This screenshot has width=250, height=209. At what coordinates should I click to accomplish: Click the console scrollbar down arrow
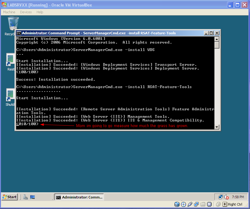(x=217, y=127)
